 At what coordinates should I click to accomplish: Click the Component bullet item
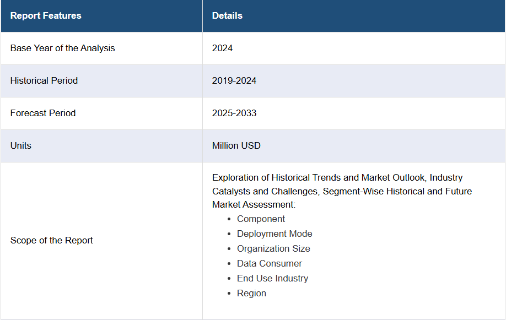(261, 219)
